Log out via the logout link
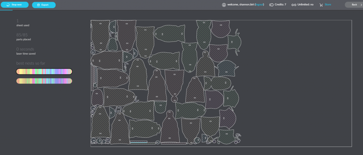This screenshot has height=155, width=363. point(259,5)
